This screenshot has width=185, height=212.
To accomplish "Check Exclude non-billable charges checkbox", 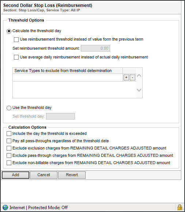I will [9, 163].
